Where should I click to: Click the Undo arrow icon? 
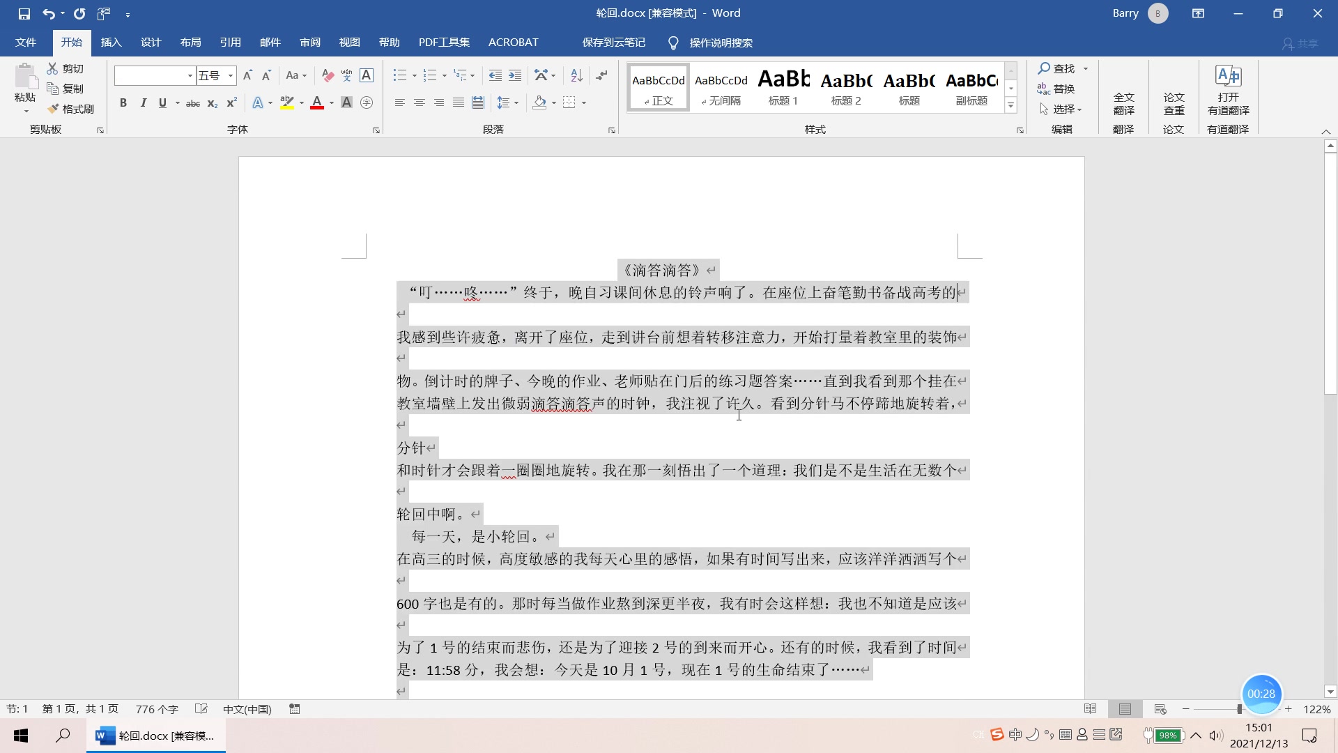click(x=48, y=13)
